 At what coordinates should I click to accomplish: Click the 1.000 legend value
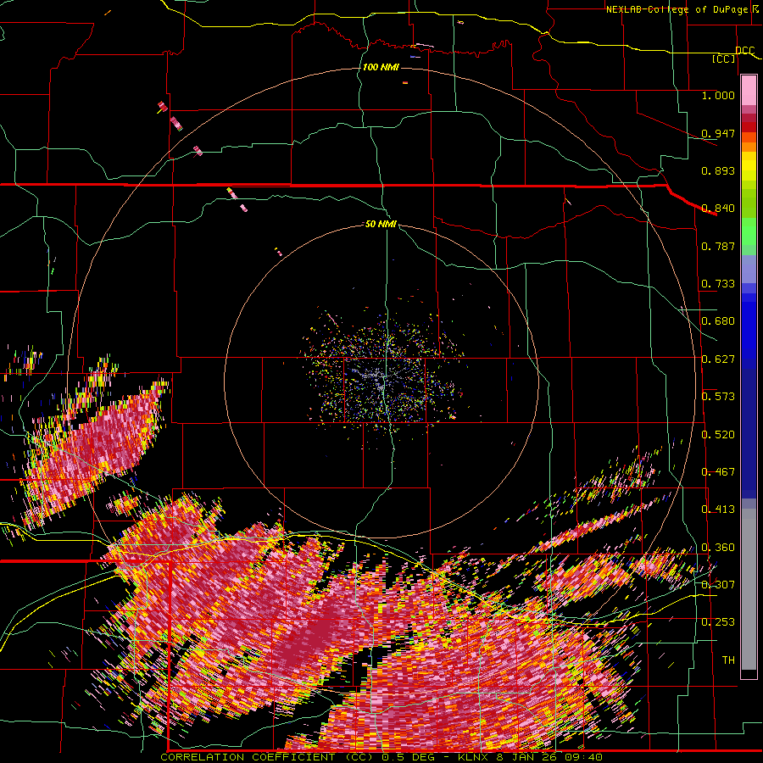(x=718, y=95)
